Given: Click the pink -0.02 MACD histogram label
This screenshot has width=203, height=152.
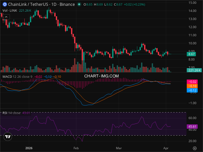Looking at the screenshot, I should tap(192, 82).
